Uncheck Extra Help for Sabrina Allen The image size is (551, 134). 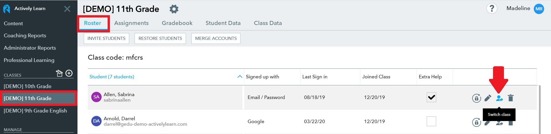(431, 97)
